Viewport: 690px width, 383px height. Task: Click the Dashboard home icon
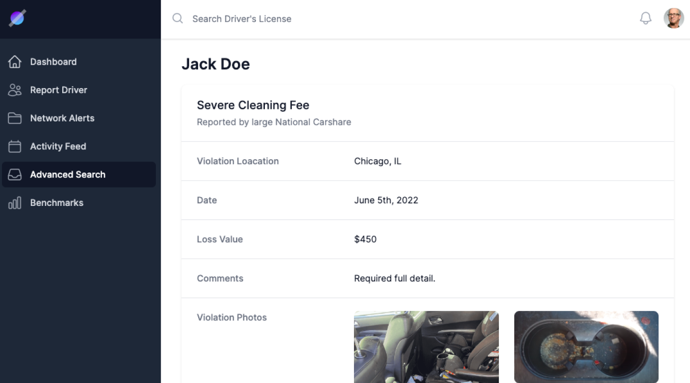[15, 62]
